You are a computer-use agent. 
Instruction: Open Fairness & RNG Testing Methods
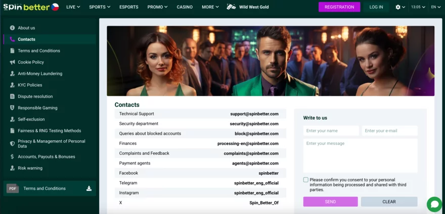click(x=50, y=131)
